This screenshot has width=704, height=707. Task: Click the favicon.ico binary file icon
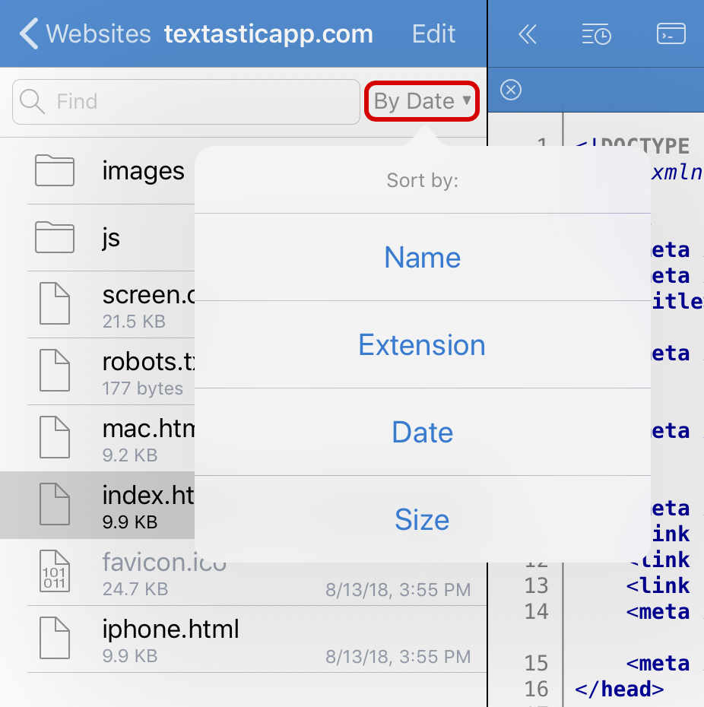click(55, 571)
